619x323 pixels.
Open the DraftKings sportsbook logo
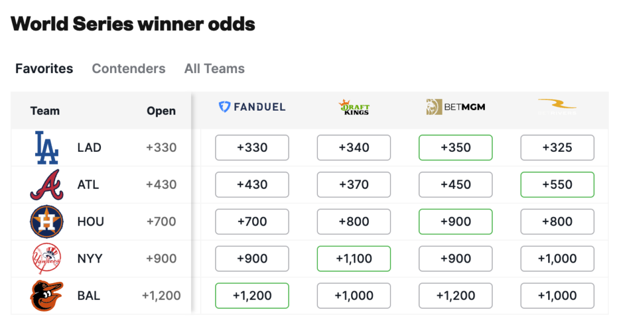pyautogui.click(x=354, y=108)
